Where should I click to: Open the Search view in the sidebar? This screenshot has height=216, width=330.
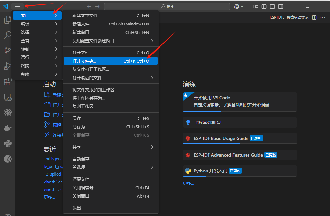(7, 35)
